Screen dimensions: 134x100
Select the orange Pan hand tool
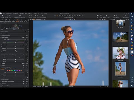(57, 16)
